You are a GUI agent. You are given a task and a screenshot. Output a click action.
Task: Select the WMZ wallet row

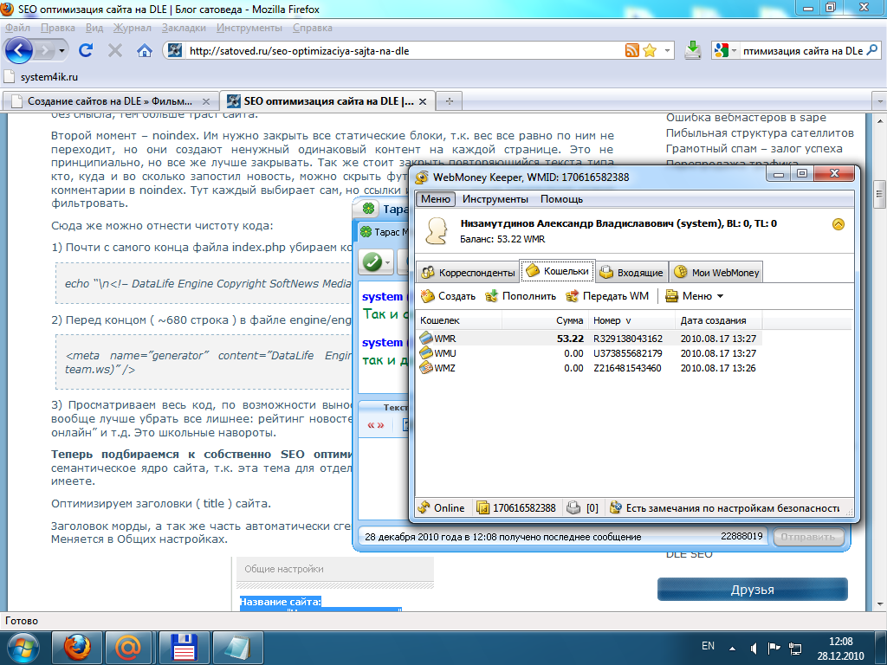tap(589, 368)
